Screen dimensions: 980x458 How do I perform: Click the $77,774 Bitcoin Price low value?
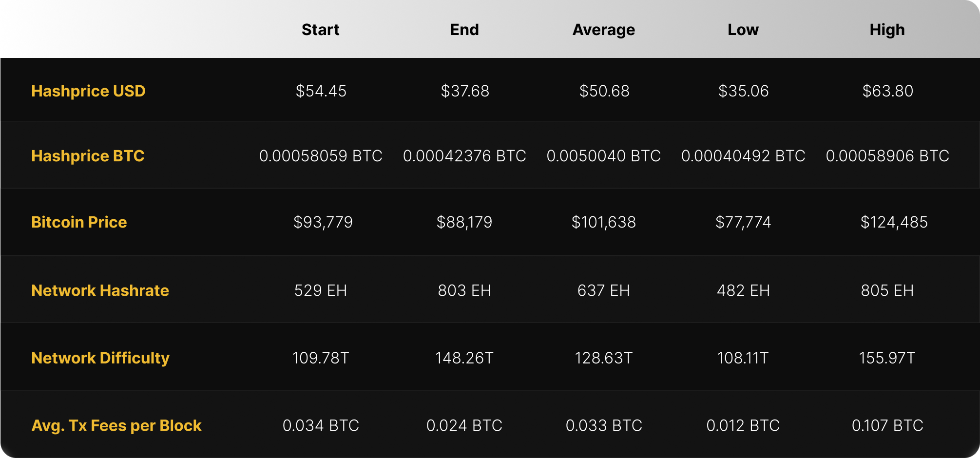click(x=743, y=222)
